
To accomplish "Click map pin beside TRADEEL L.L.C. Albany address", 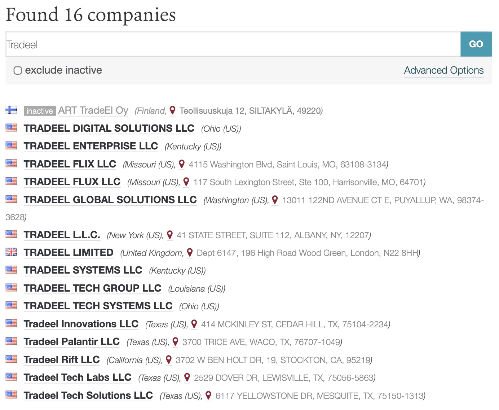I will point(170,235).
